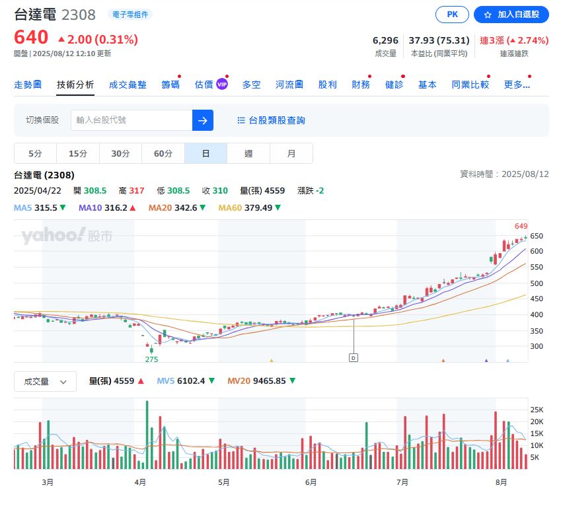Open the 估價 tab
563x506 pixels.
click(x=204, y=85)
